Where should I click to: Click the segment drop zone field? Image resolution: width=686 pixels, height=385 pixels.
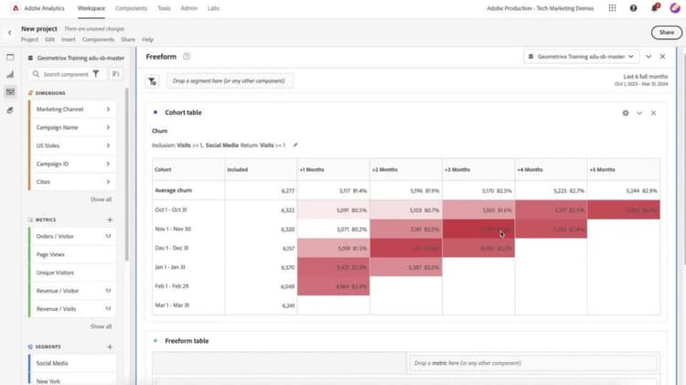(x=230, y=81)
